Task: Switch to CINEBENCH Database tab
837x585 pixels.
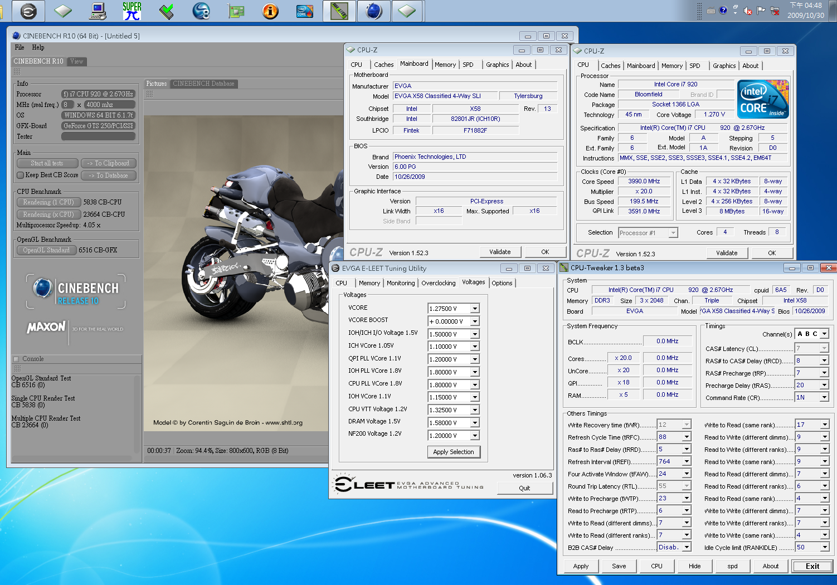Action: click(x=203, y=84)
